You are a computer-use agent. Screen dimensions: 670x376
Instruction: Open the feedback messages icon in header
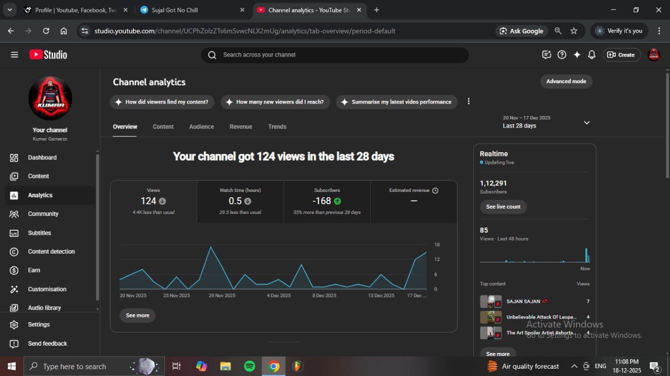point(546,55)
